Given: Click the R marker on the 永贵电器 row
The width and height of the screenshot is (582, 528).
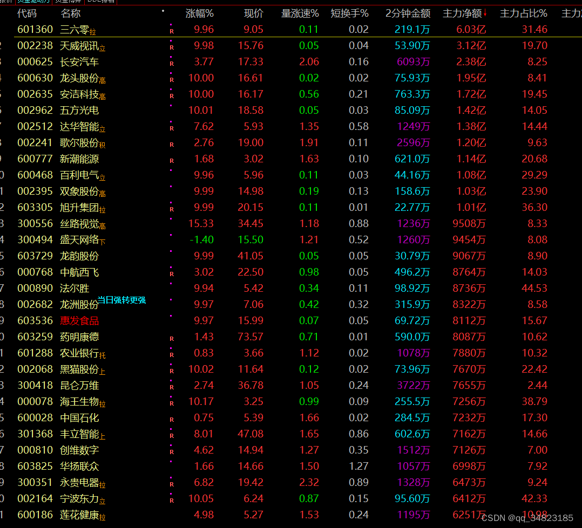Looking at the screenshot, I should point(172,484).
